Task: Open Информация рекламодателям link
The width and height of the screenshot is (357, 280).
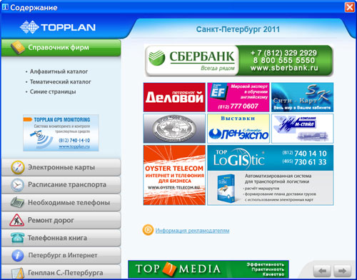Action: click(x=192, y=231)
